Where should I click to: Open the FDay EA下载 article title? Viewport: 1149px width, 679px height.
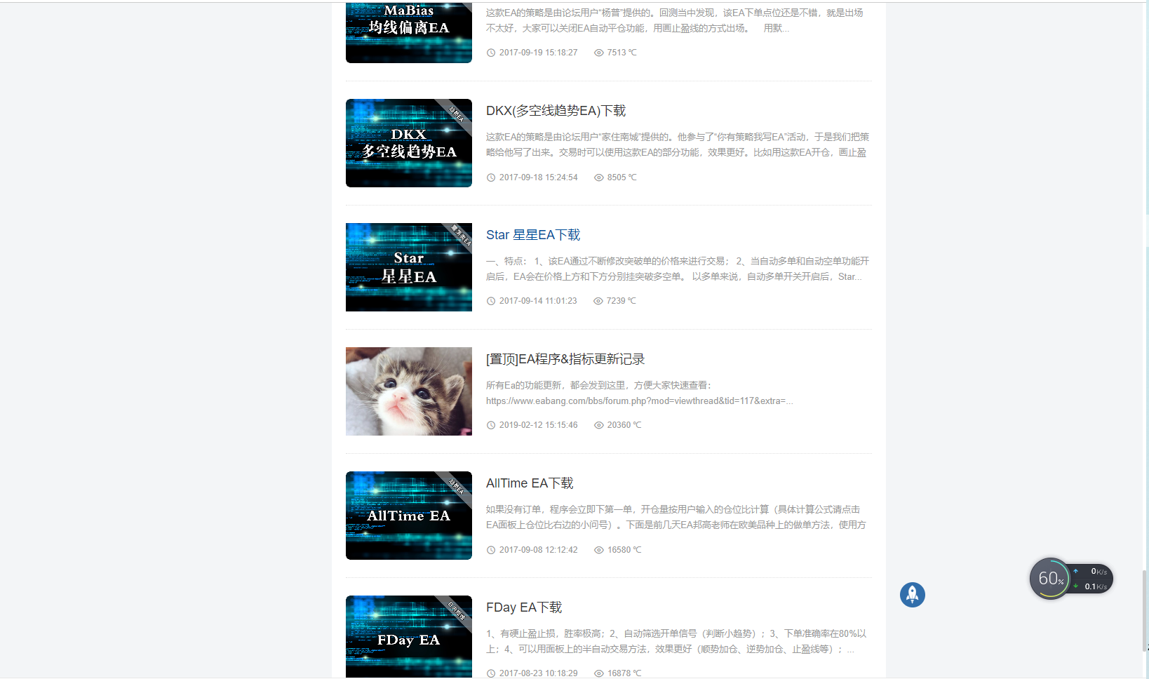[524, 607]
